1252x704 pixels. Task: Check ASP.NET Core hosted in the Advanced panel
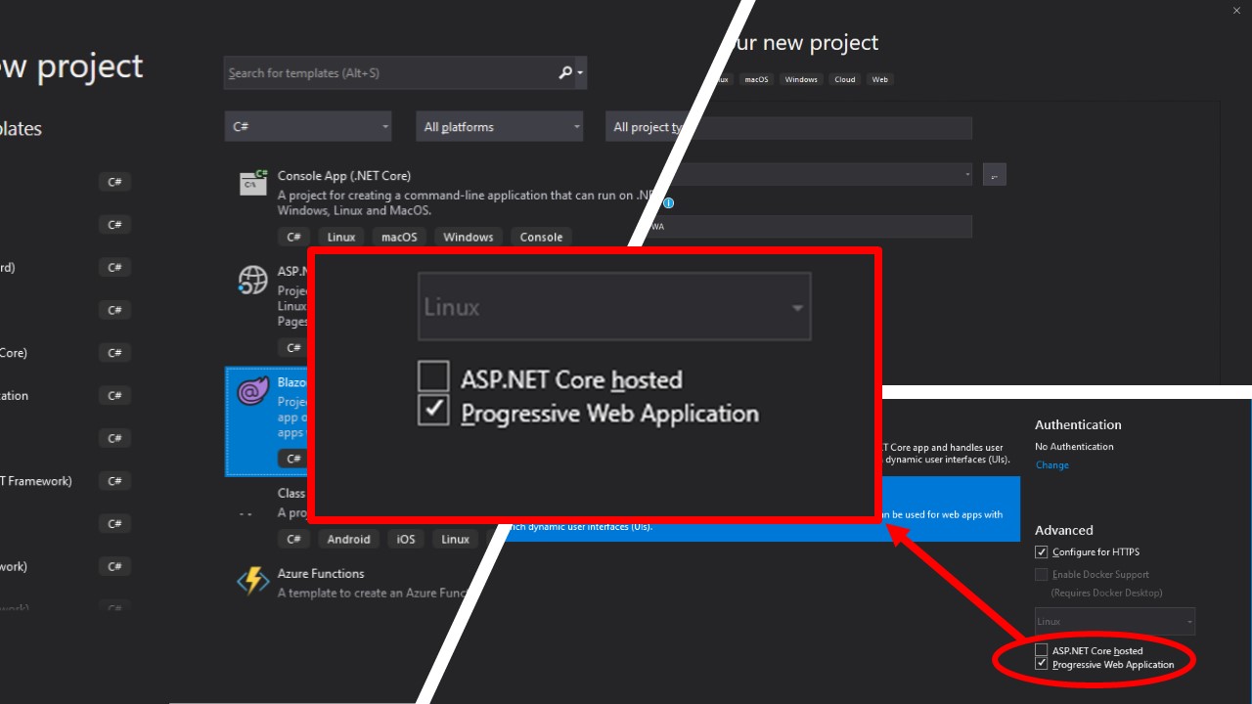1042,650
